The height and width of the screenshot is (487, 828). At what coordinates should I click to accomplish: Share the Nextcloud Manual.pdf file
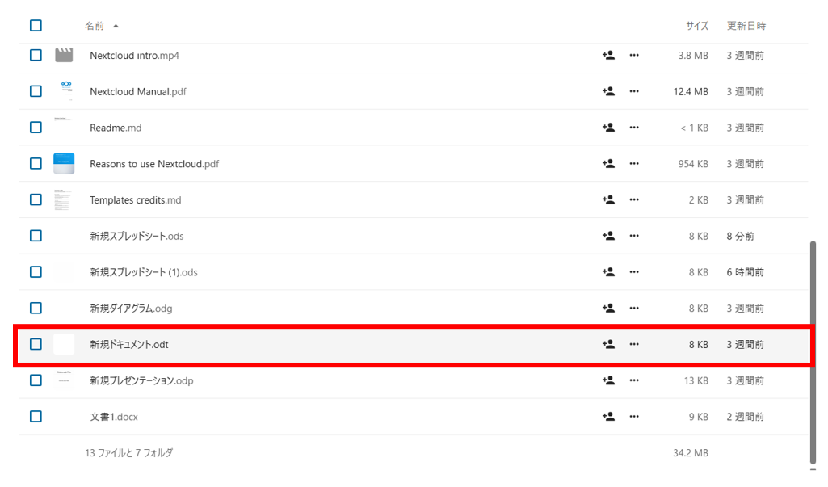click(x=608, y=92)
